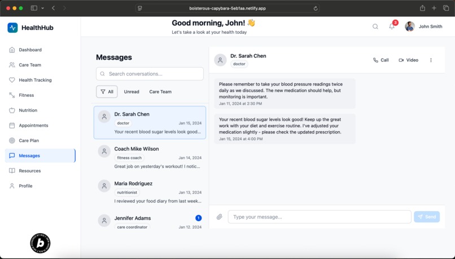Open a new browser tab with plus
Viewport: 455px width, 259px height.
(x=434, y=8)
